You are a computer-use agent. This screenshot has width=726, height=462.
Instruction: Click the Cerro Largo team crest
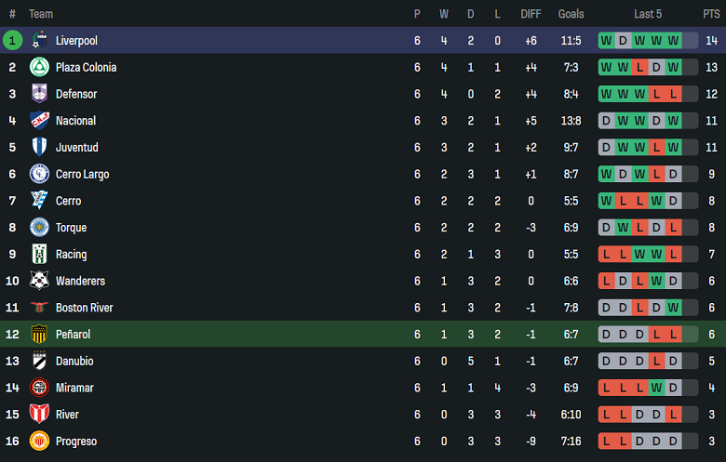pyautogui.click(x=39, y=174)
